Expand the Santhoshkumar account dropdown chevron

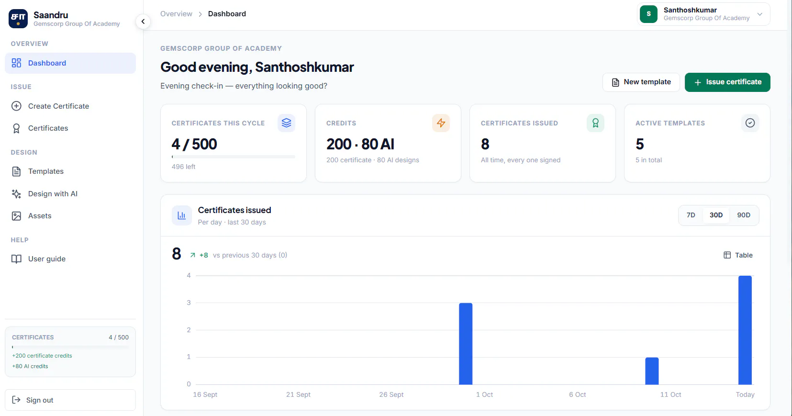(759, 14)
